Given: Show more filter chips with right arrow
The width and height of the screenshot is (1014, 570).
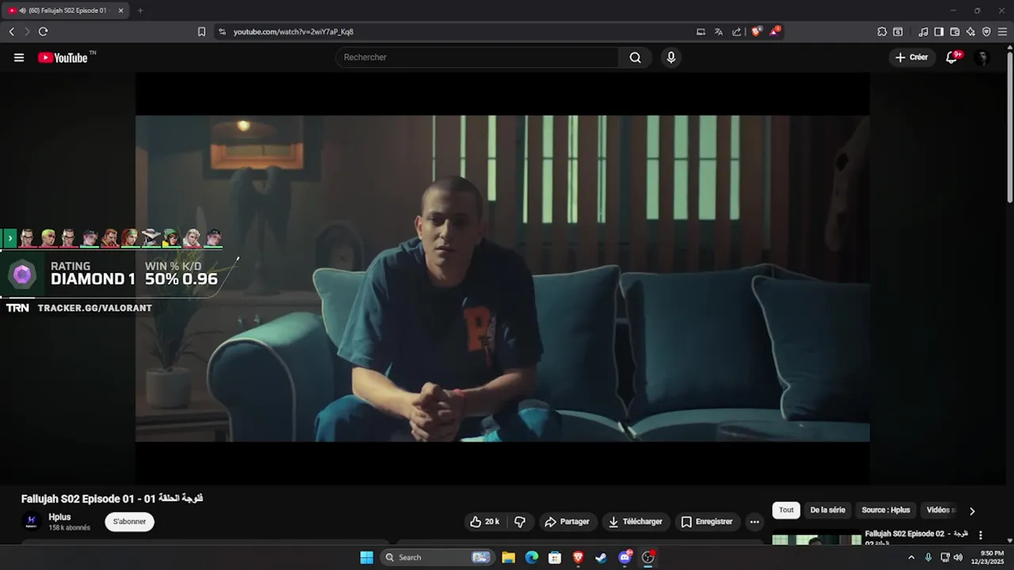Looking at the screenshot, I should (972, 511).
